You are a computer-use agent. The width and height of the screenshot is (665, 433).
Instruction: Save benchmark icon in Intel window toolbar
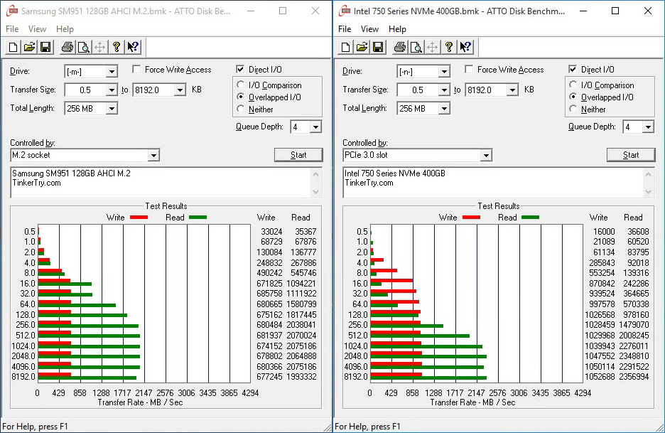point(378,47)
